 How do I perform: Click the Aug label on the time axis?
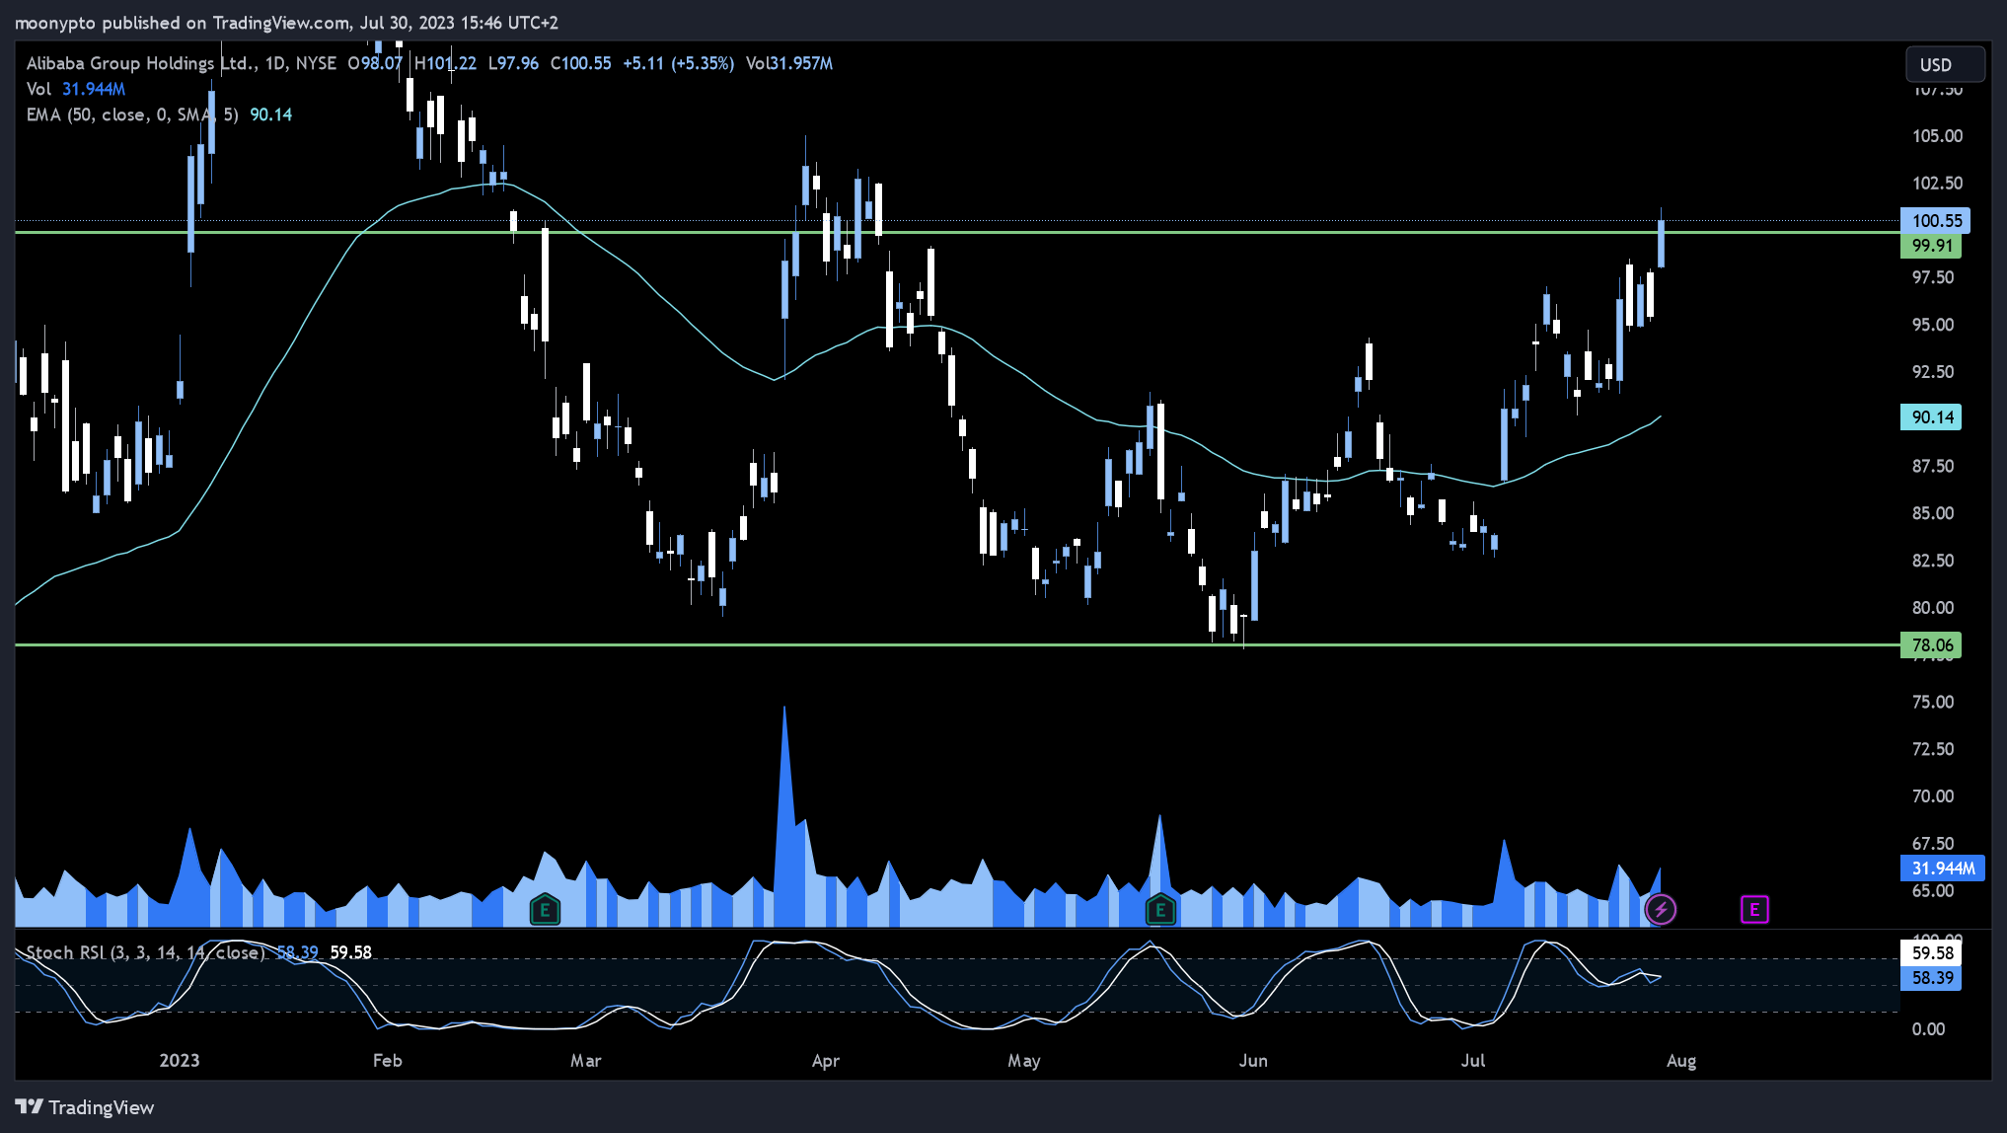coord(1681,1060)
